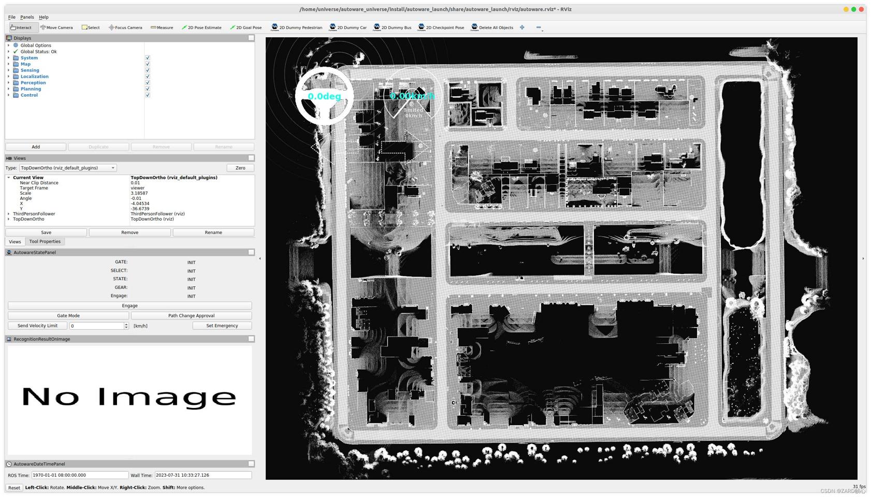Screen dimensions: 871x497
Task: Disable the Perception display checkbox
Action: click(x=148, y=83)
